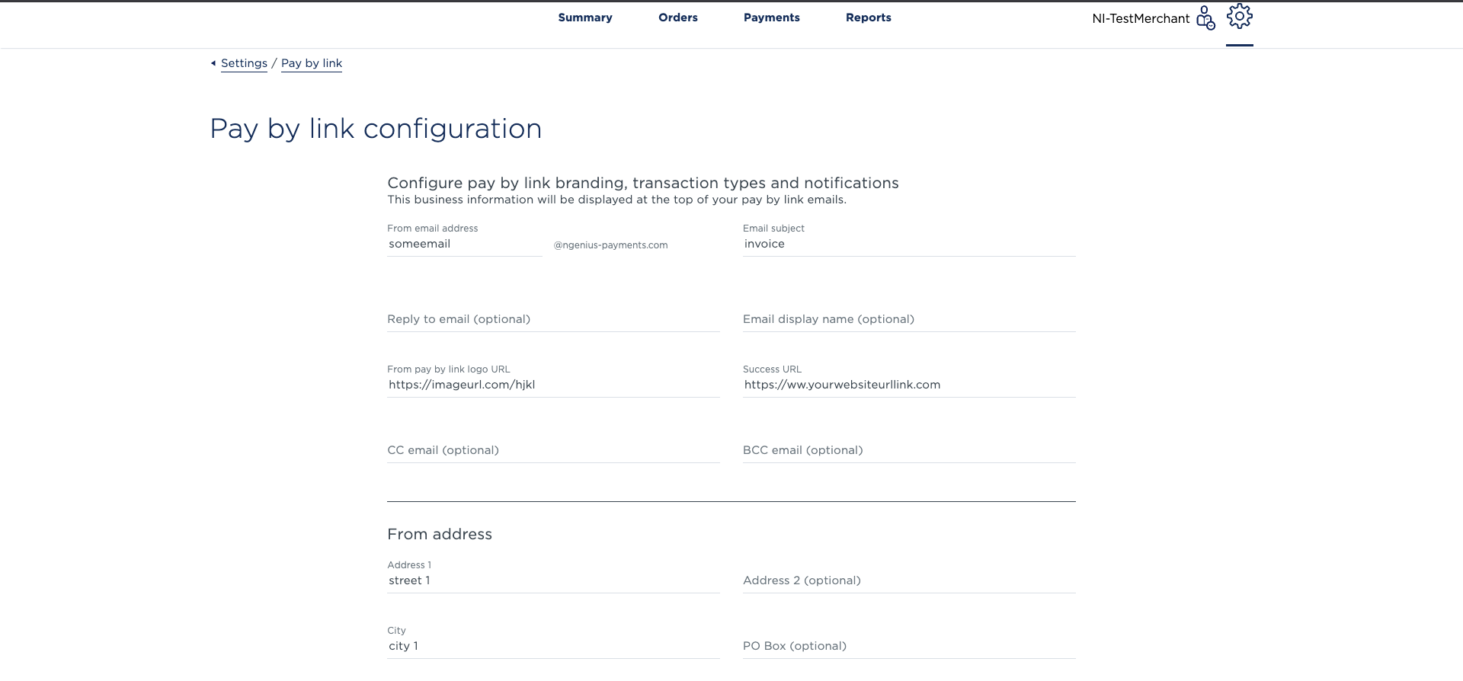
Task: Open the settings gear icon
Action: 1240,17
